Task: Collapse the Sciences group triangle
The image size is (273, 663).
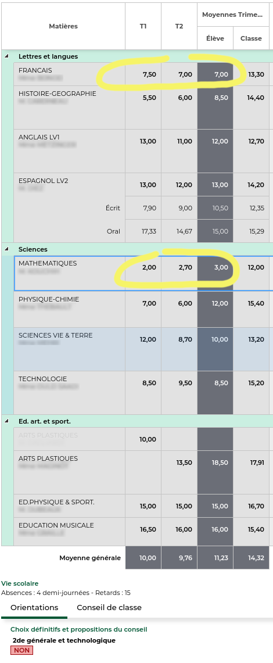Action: coord(6,249)
